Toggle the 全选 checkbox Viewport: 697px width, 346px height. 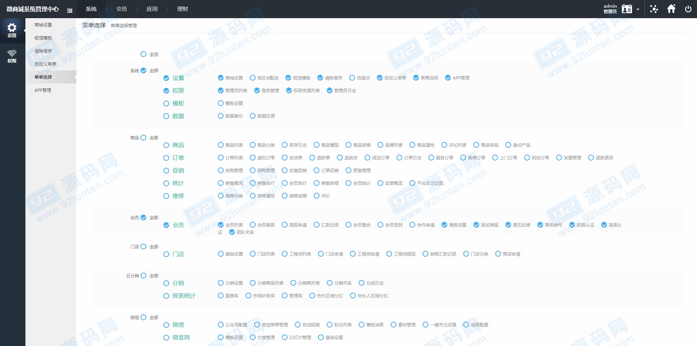tap(143, 54)
